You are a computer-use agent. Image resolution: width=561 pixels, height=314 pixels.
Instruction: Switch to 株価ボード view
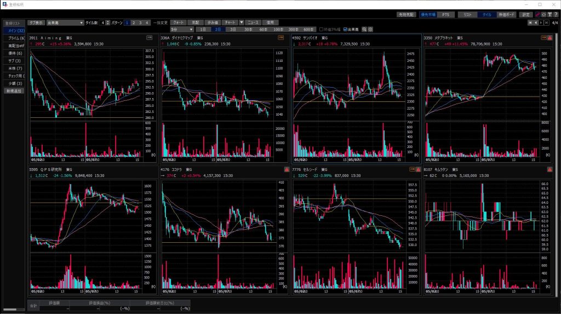507,15
